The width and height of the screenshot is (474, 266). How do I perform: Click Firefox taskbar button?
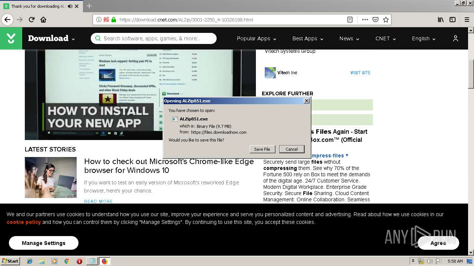point(104,261)
